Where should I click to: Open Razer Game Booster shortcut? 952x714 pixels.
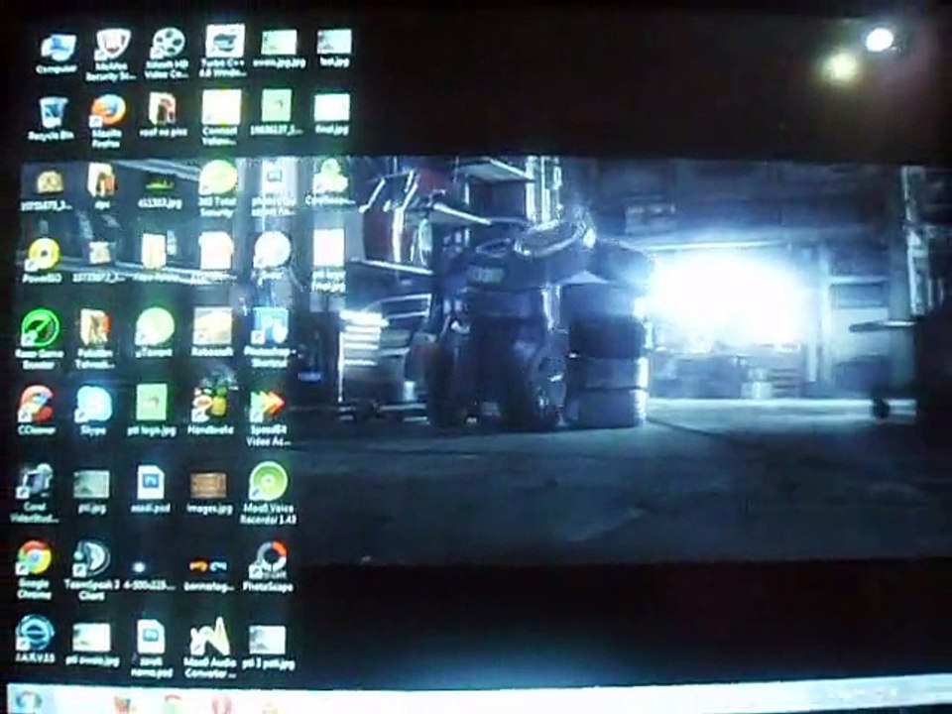(40, 339)
